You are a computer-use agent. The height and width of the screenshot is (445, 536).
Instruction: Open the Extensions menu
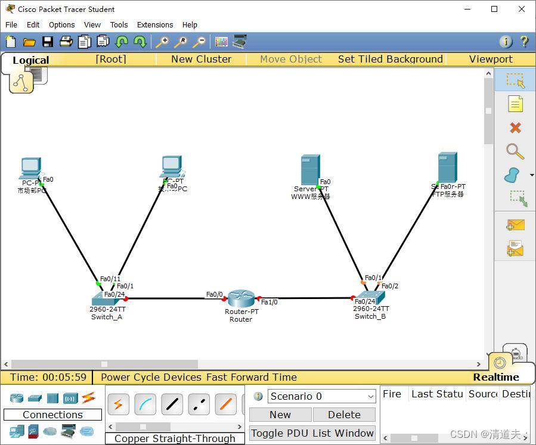pyautogui.click(x=155, y=25)
